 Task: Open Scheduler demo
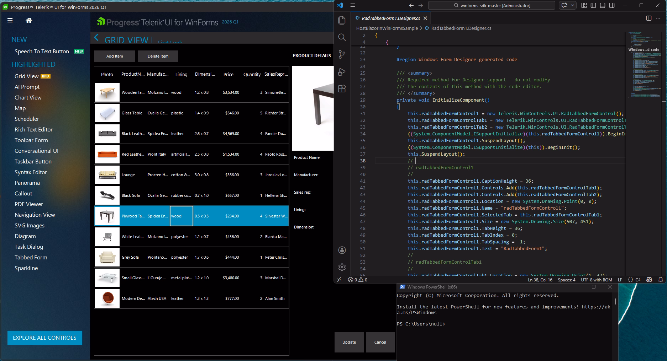[27, 119]
